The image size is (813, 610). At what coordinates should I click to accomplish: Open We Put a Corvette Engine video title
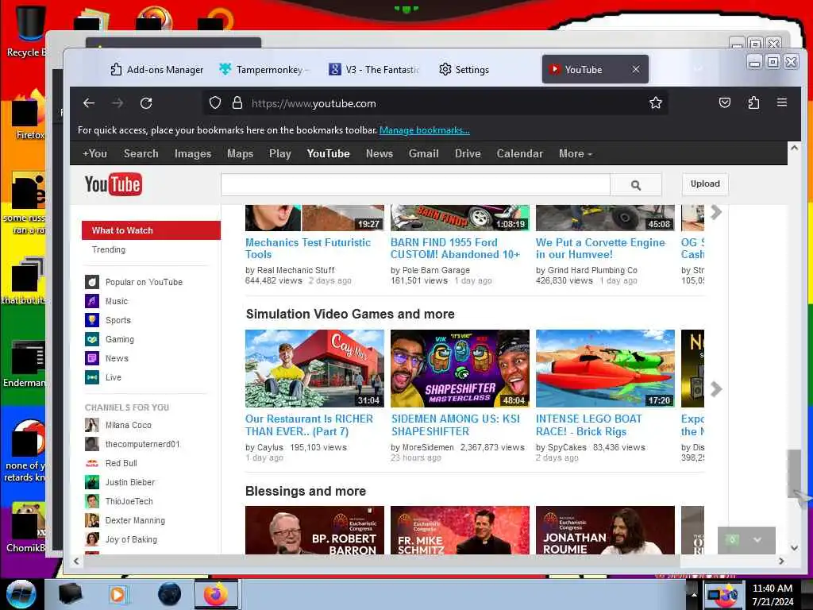point(600,249)
